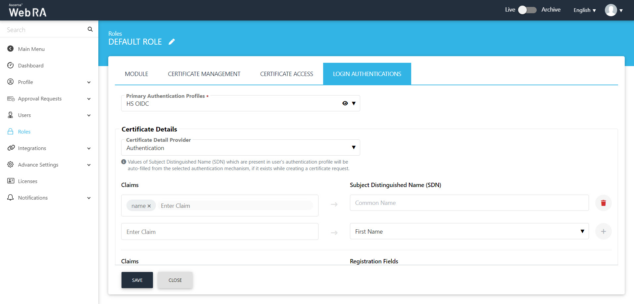
Task: View the HS OIDC profile with the eye icon
Action: click(345, 103)
